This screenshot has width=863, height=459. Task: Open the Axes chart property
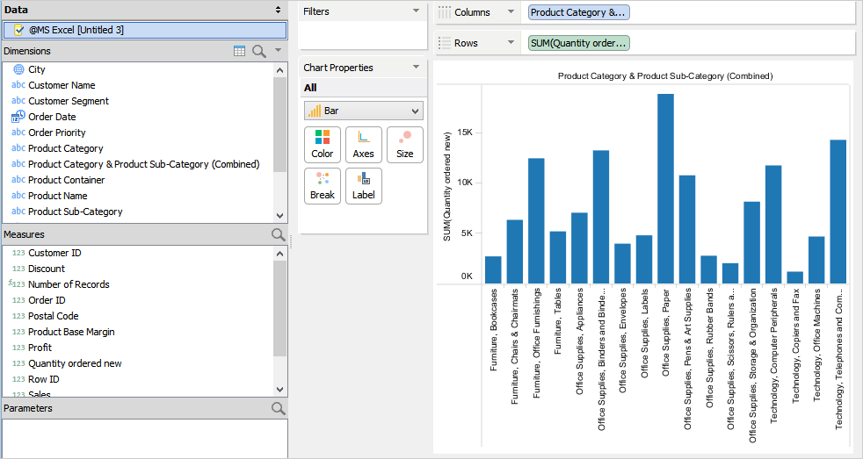[363, 145]
